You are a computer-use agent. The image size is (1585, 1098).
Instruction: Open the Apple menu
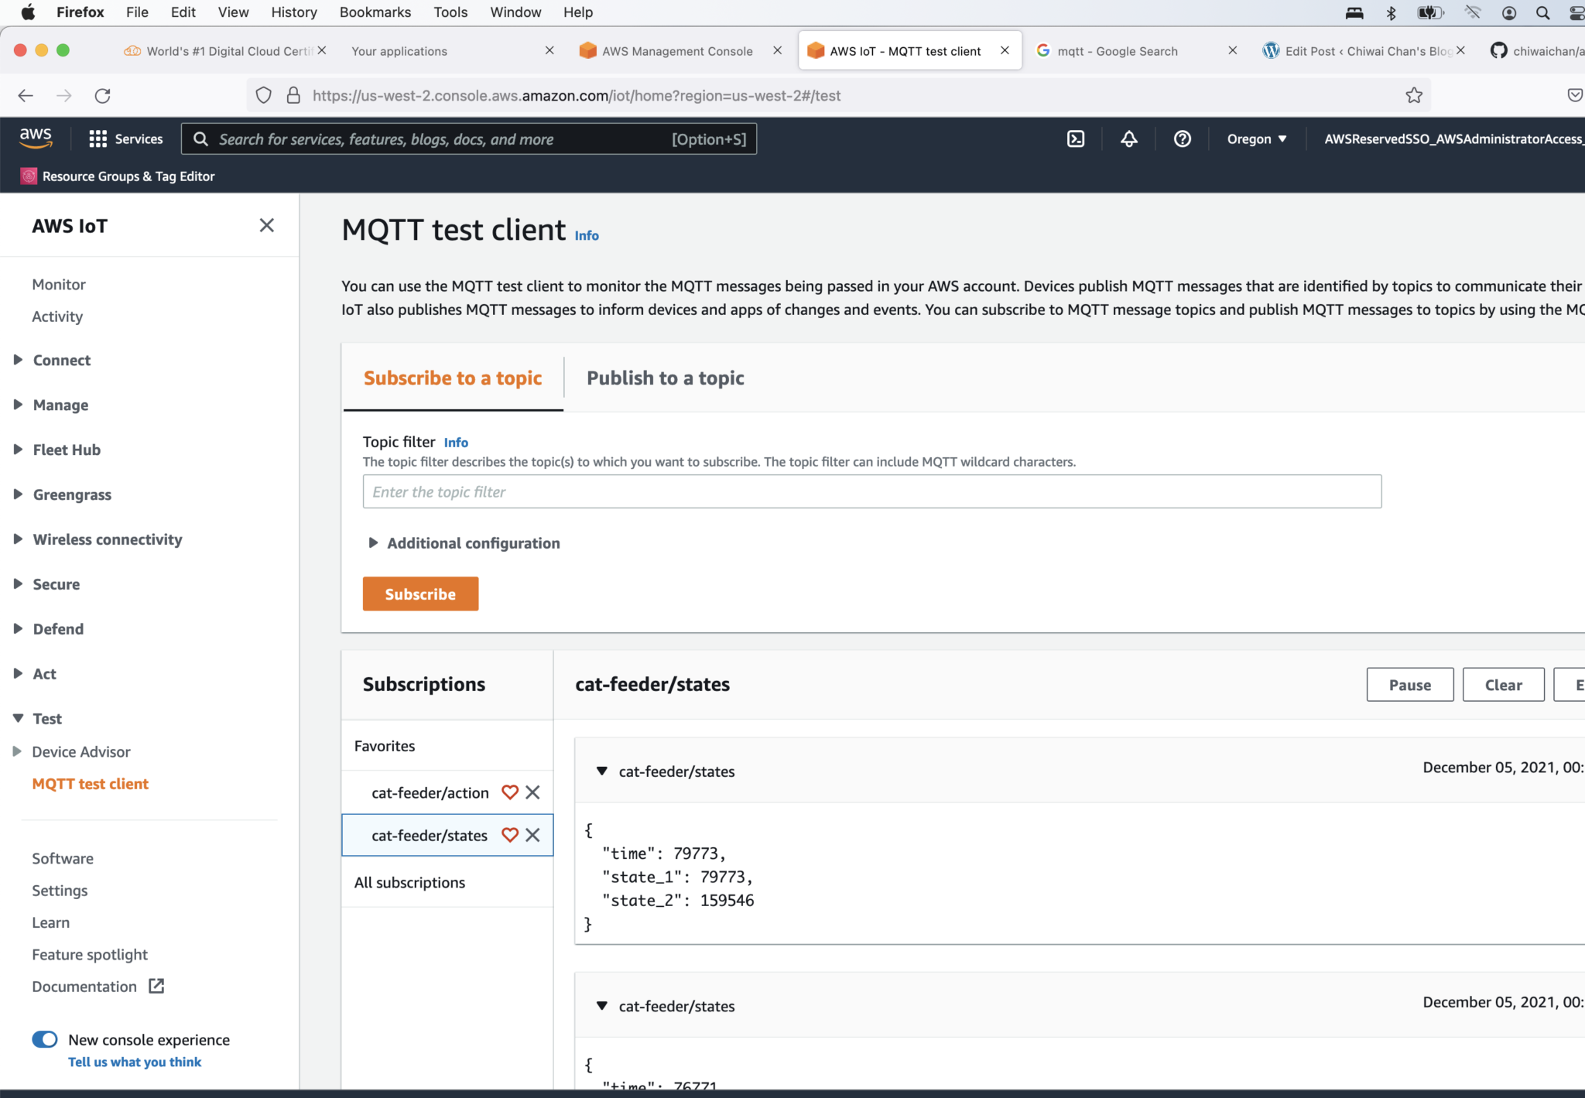[x=28, y=12]
